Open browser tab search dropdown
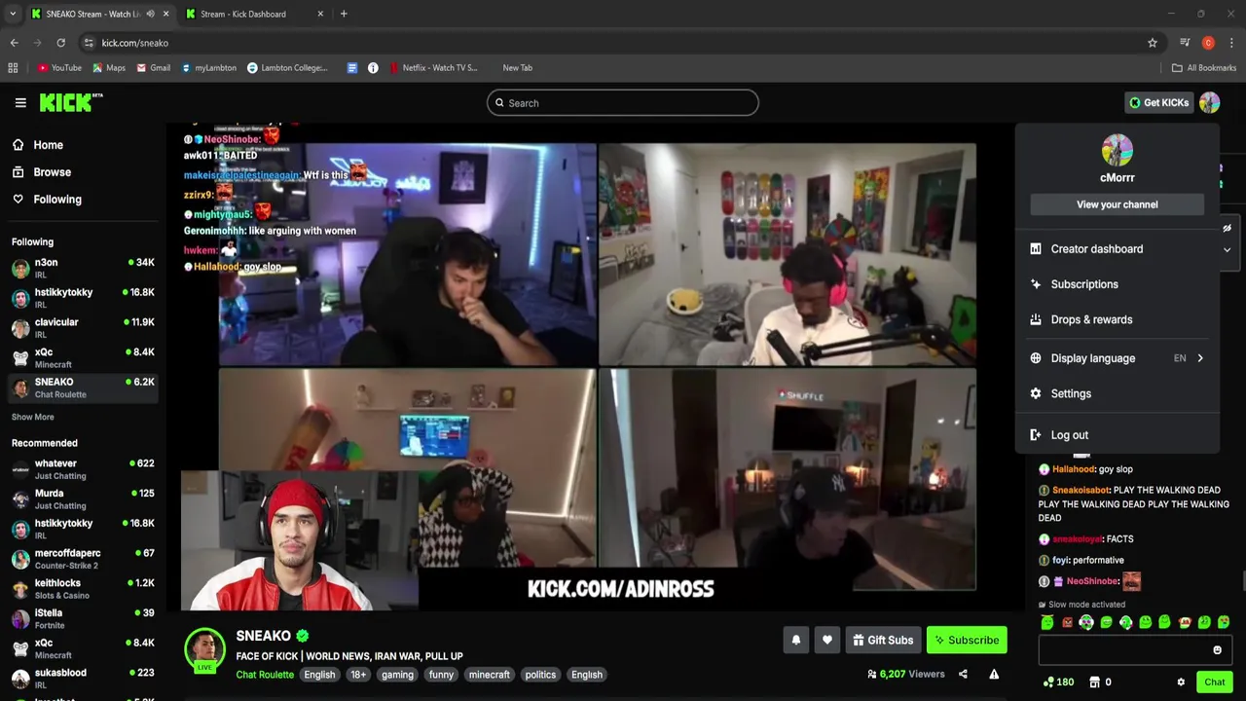 point(12,14)
